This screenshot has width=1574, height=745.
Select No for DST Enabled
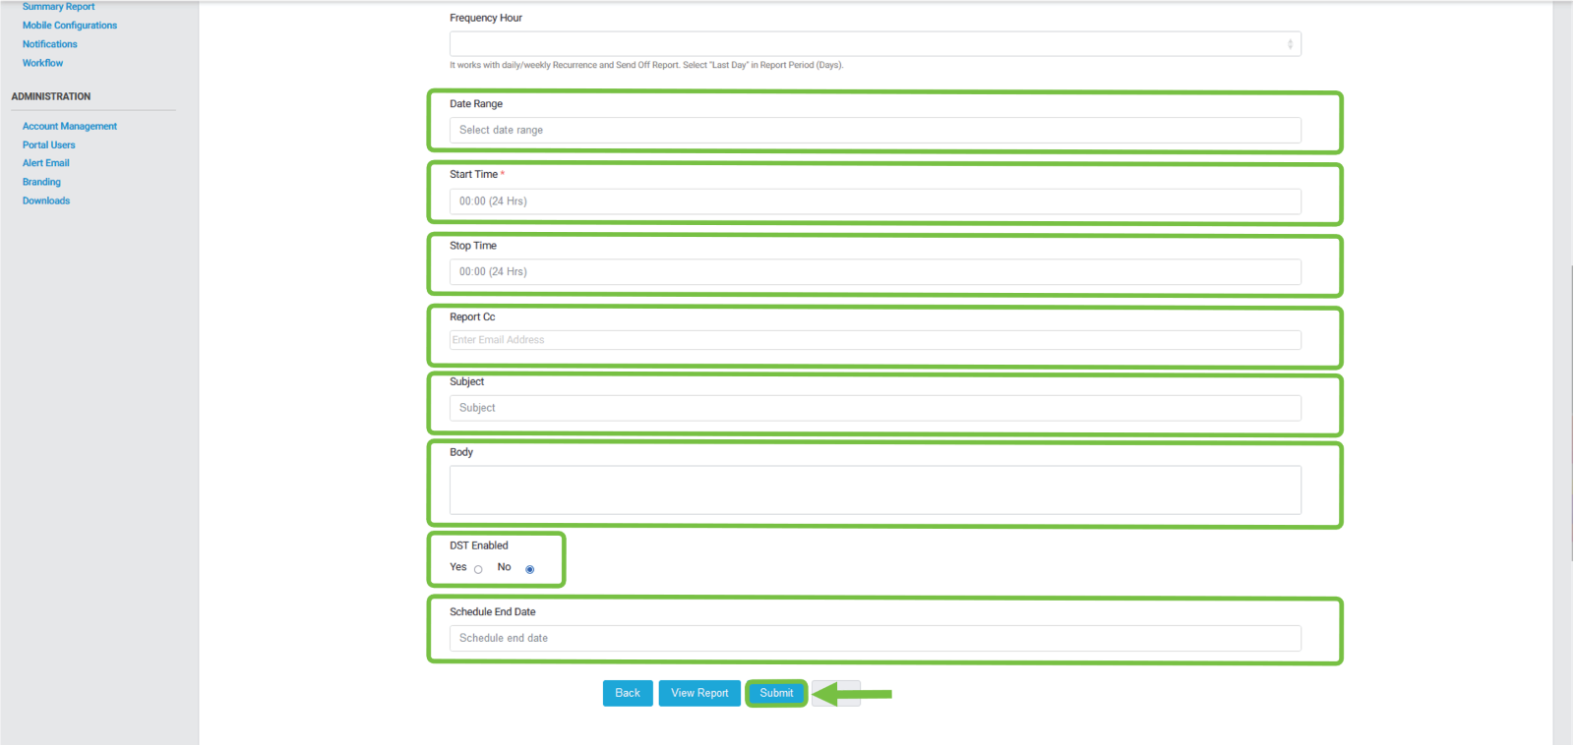tap(529, 569)
